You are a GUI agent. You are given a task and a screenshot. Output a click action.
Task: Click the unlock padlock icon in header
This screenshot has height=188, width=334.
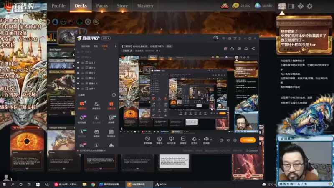click(232, 48)
